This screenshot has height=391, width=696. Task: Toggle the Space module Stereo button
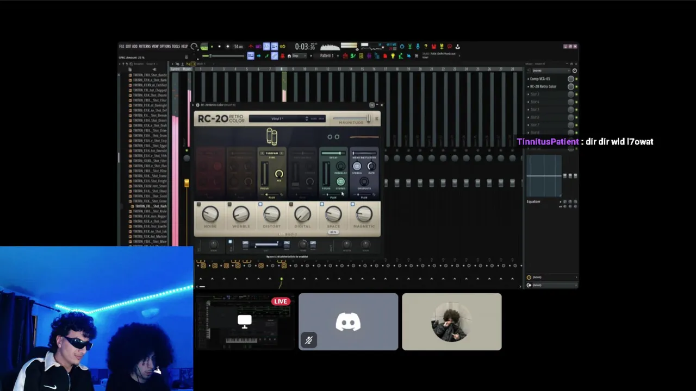coord(340,182)
